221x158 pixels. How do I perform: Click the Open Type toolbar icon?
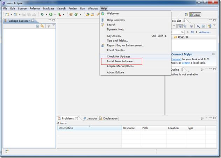(x=87, y=14)
